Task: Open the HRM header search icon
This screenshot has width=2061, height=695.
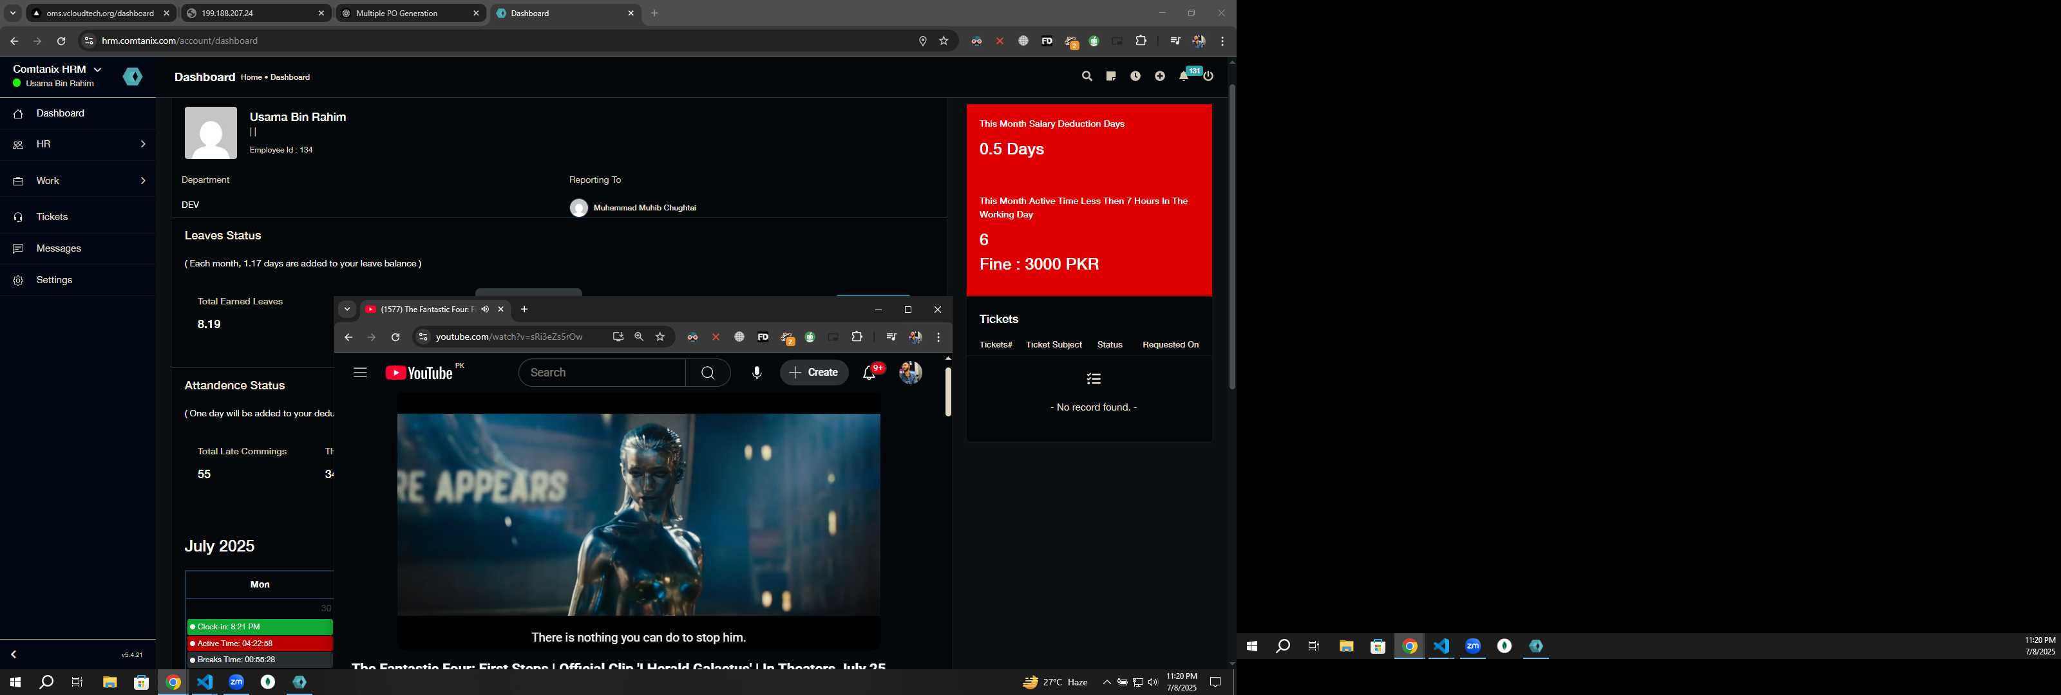Action: [1087, 77]
